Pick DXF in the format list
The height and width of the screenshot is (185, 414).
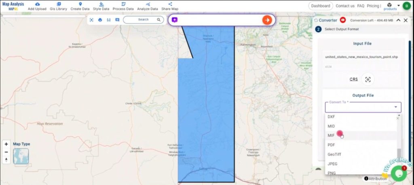332,116
